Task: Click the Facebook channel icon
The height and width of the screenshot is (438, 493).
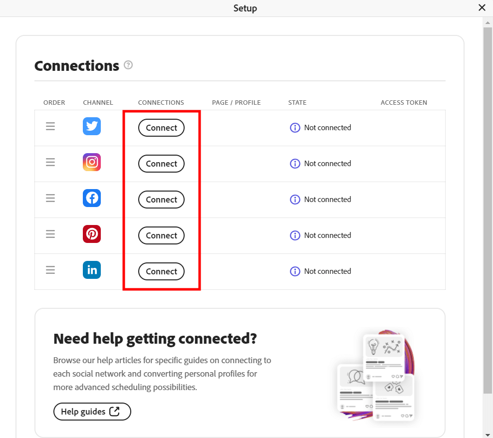Action: [x=92, y=198]
